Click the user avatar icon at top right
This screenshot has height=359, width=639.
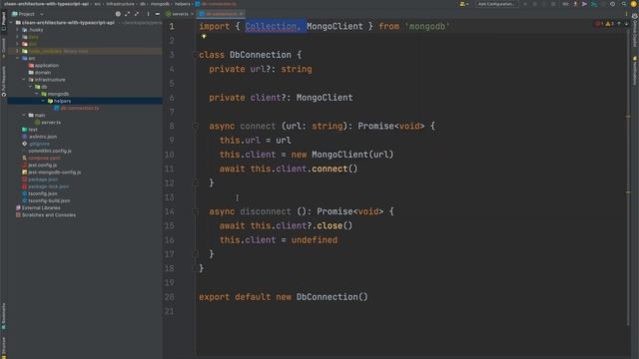point(634,4)
